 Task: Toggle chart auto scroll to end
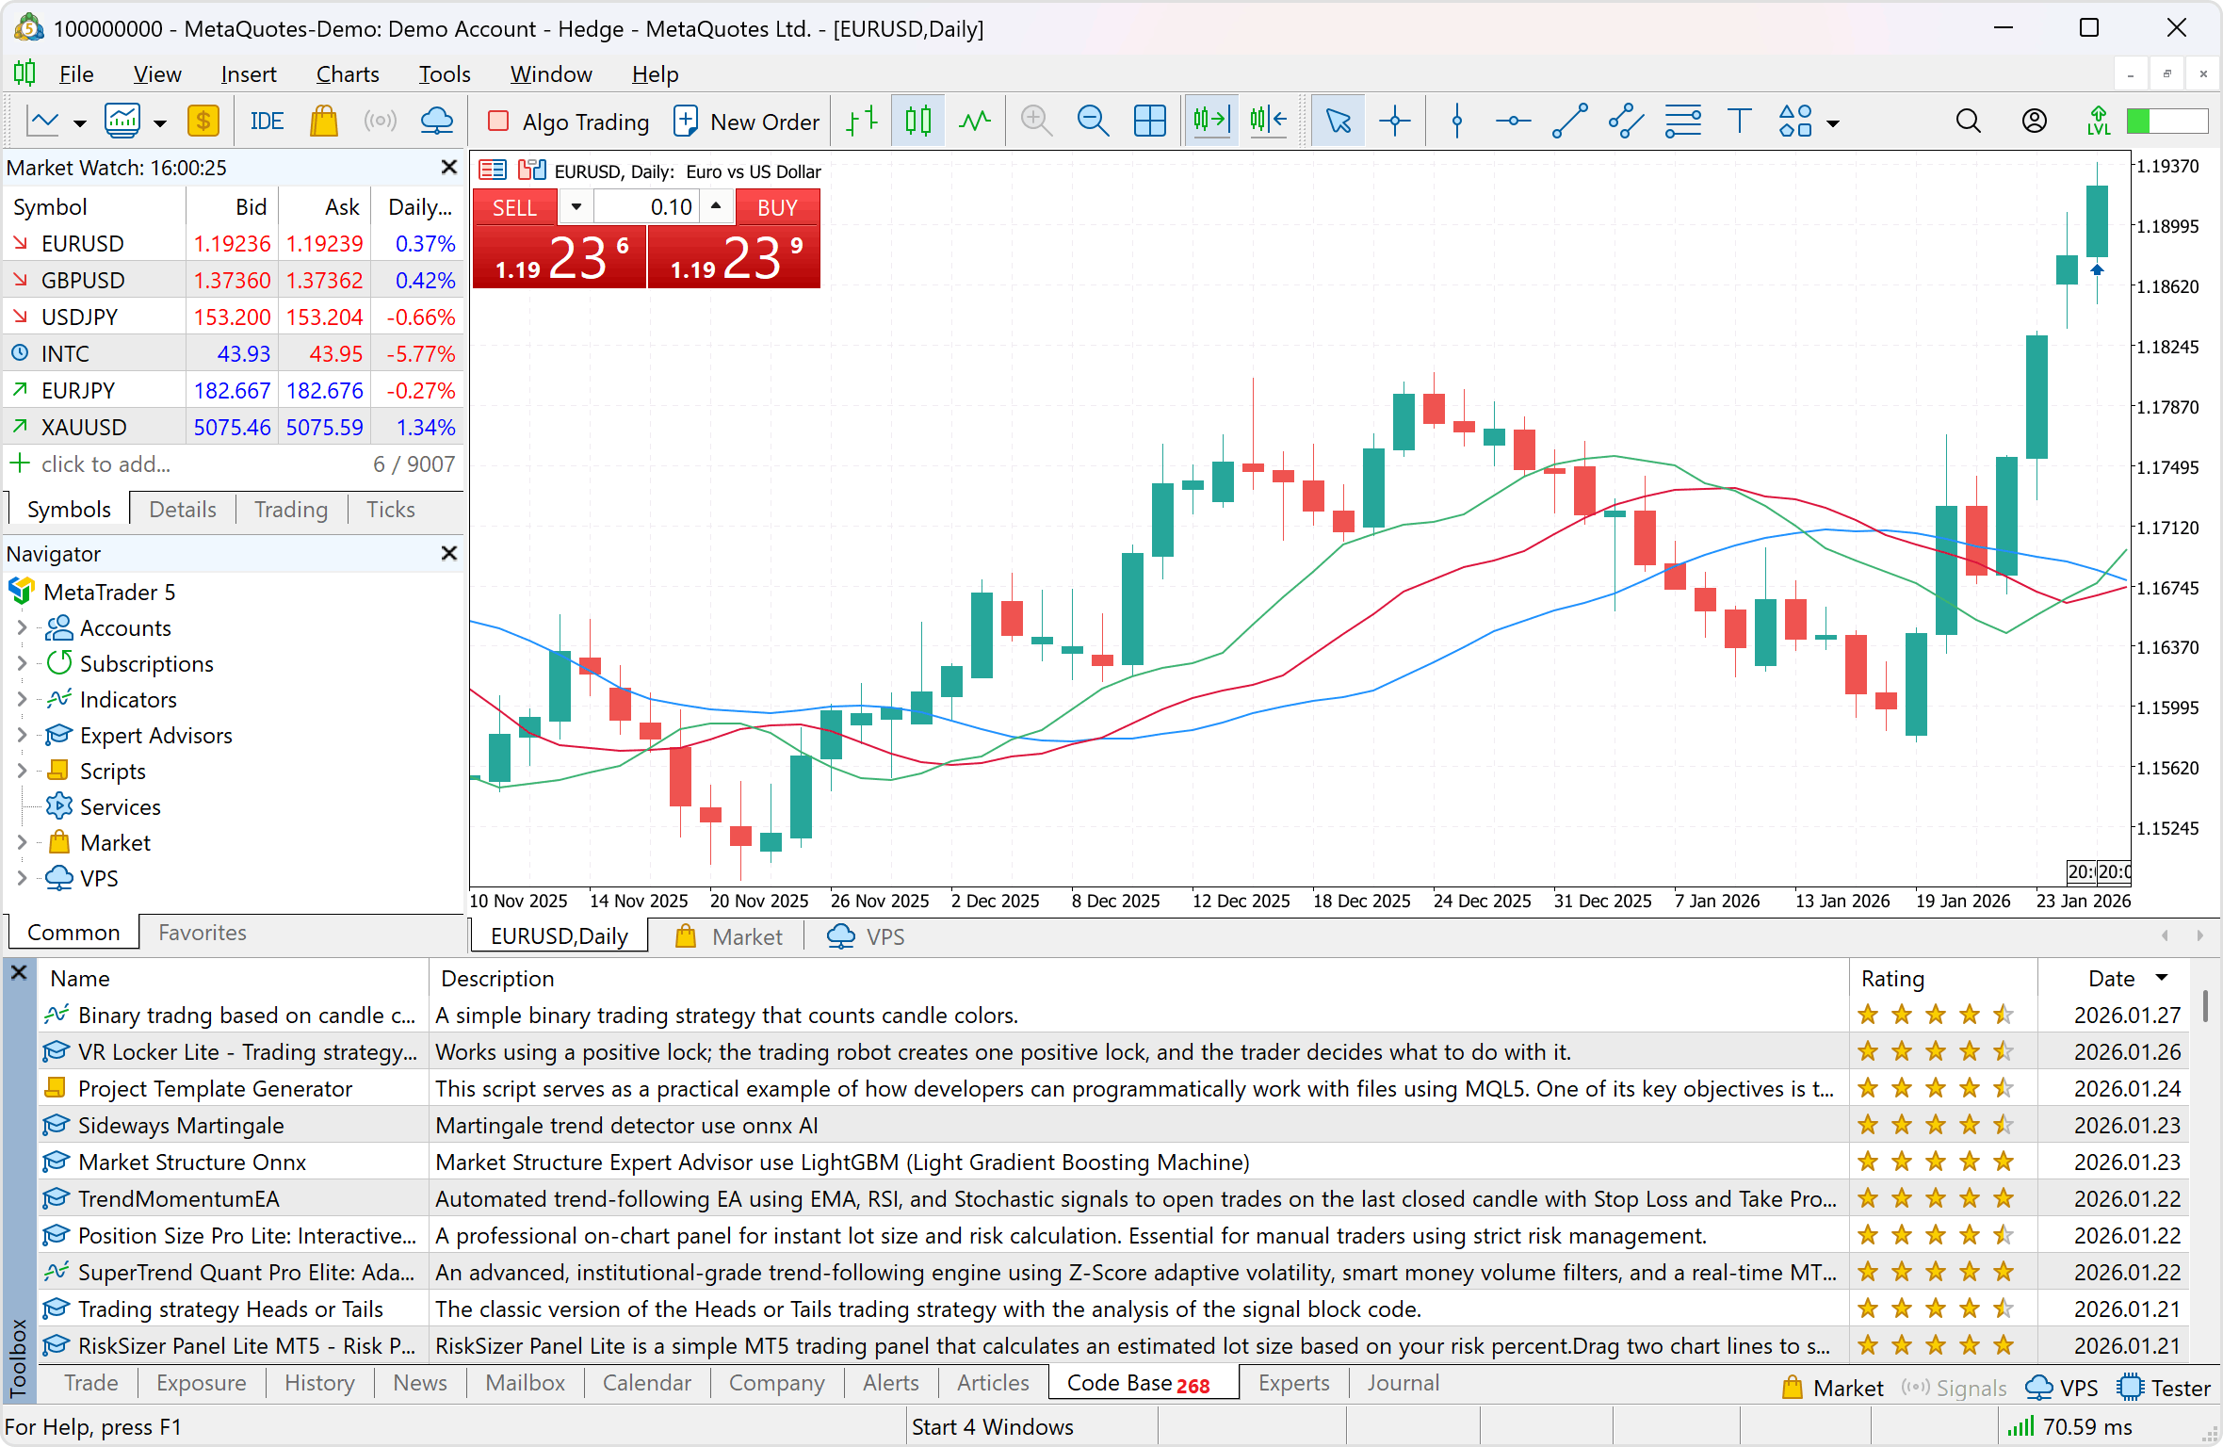tap(1211, 122)
